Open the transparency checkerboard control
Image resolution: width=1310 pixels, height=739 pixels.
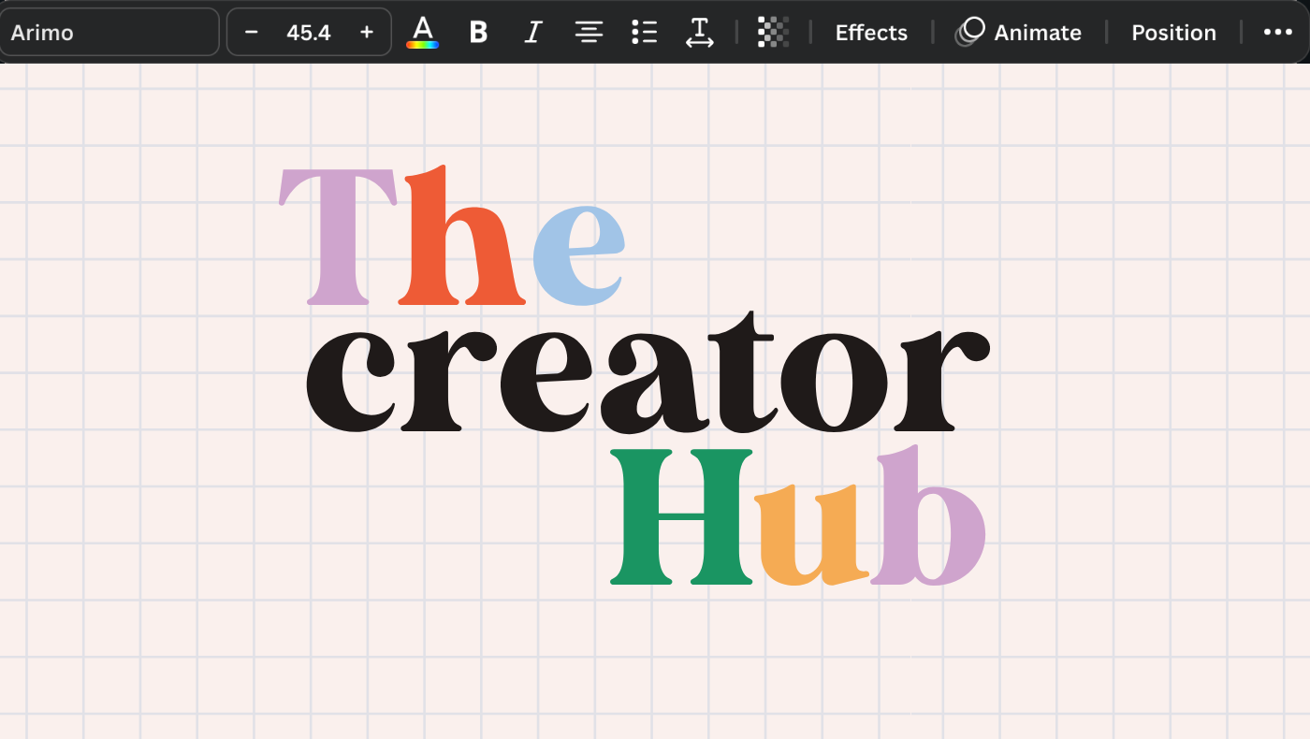pyautogui.click(x=773, y=32)
